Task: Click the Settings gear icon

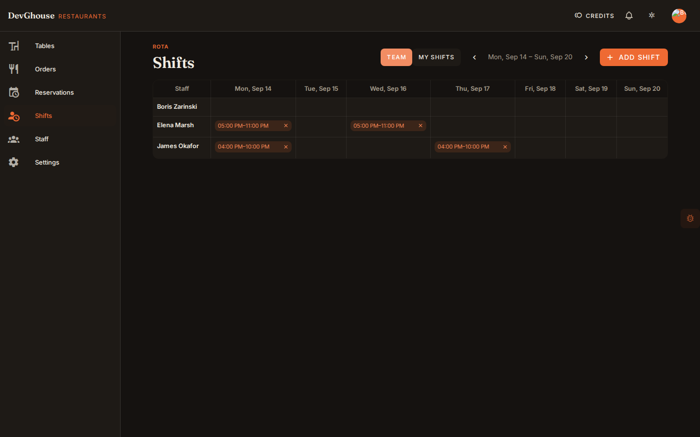Action: click(x=14, y=162)
